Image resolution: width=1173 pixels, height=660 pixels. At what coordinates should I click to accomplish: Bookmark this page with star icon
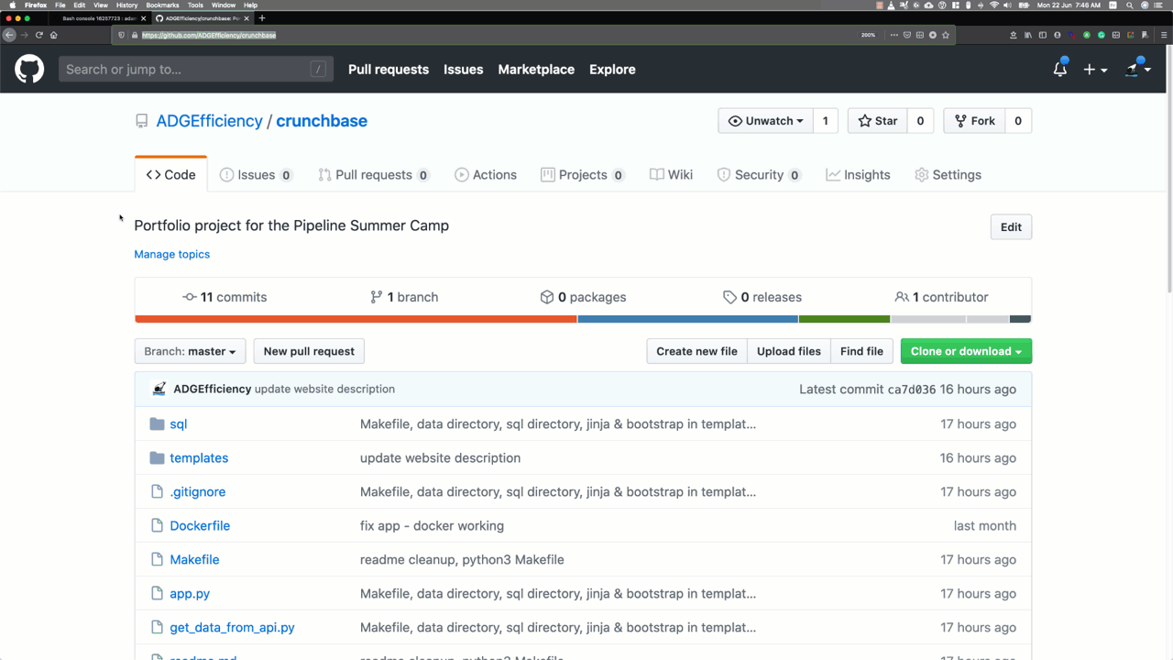pyautogui.click(x=946, y=35)
